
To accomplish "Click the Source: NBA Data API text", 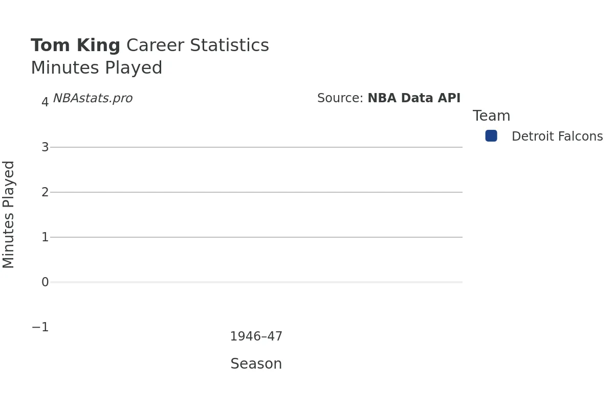I will [x=388, y=98].
